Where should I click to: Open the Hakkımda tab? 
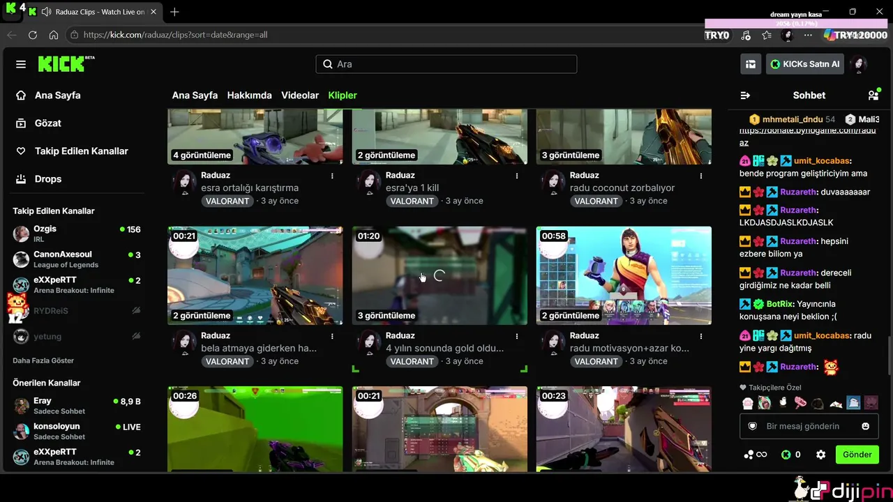click(x=249, y=96)
